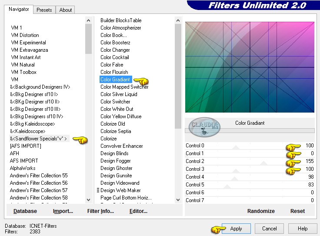Click the gradient preview image
The width and height of the screenshot is (320, 236).
250,67
